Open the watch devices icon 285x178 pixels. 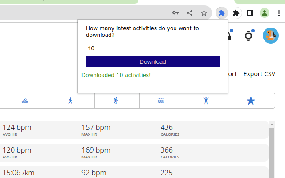point(248,36)
